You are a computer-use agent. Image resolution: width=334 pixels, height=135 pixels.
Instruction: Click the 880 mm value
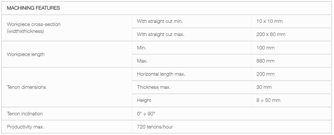(x=265, y=61)
